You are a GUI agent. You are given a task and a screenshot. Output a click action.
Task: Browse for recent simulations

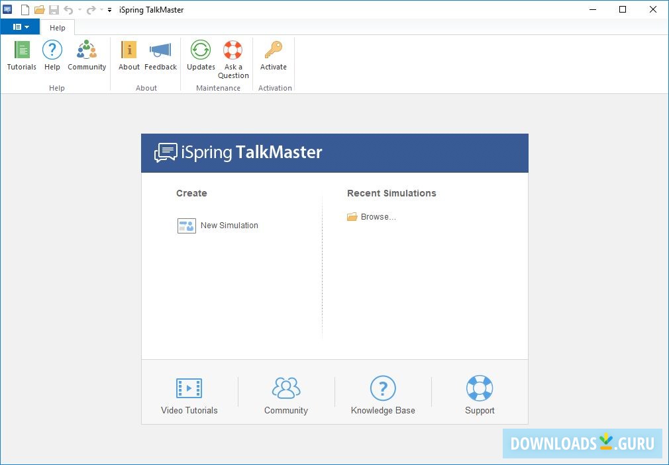(x=371, y=216)
